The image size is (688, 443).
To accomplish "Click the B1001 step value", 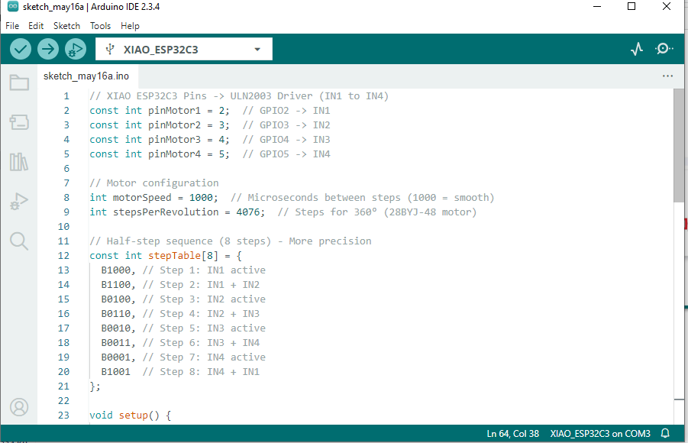I will 116,371.
